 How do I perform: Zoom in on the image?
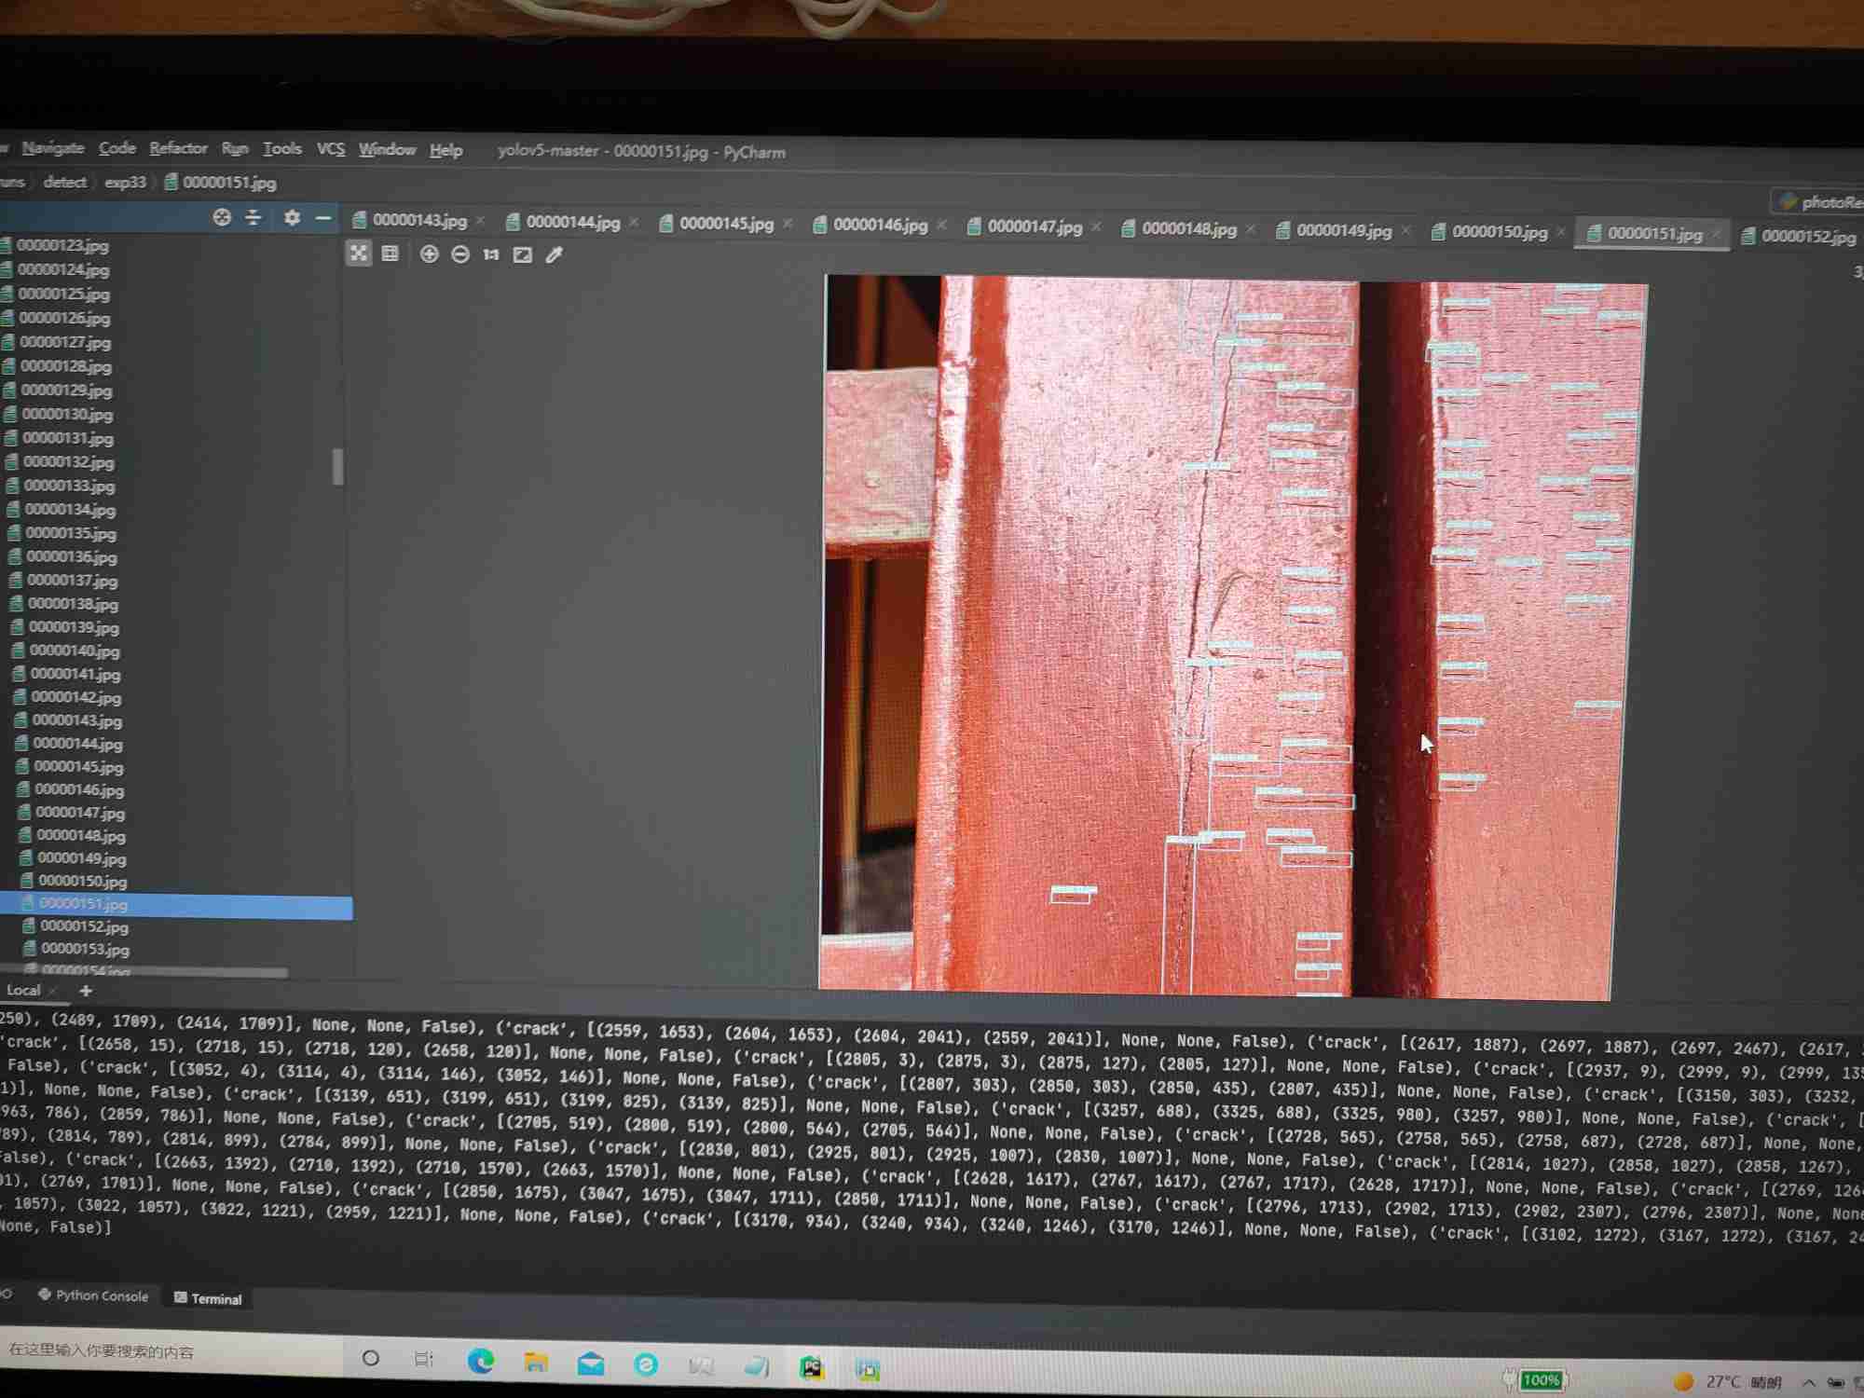pos(429,254)
